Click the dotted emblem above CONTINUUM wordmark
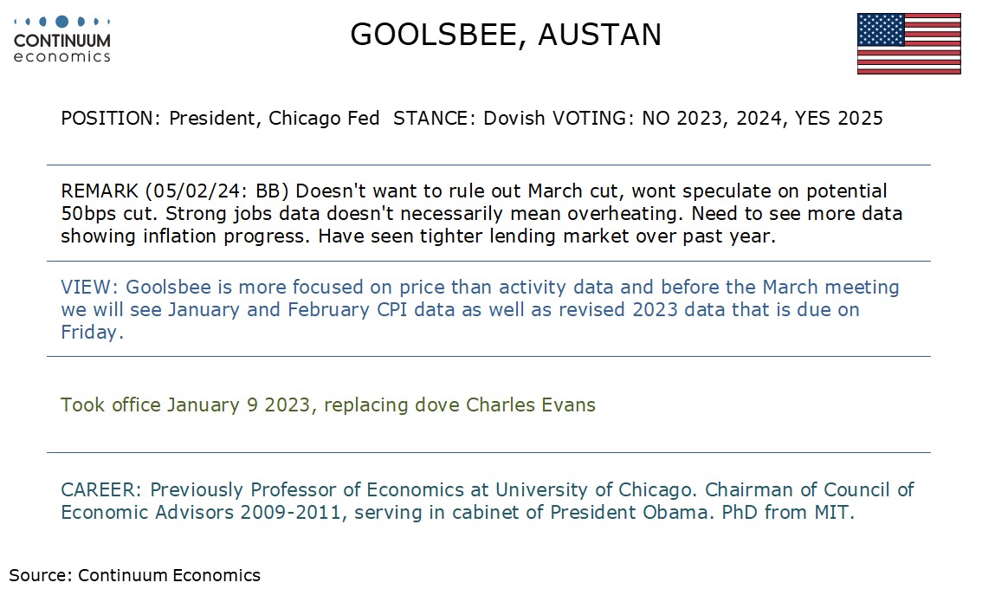 62,22
